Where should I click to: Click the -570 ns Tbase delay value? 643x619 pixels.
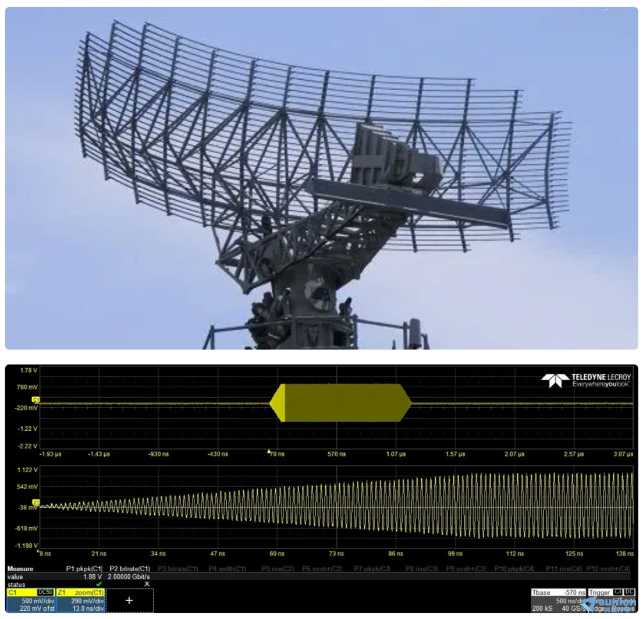574,593
